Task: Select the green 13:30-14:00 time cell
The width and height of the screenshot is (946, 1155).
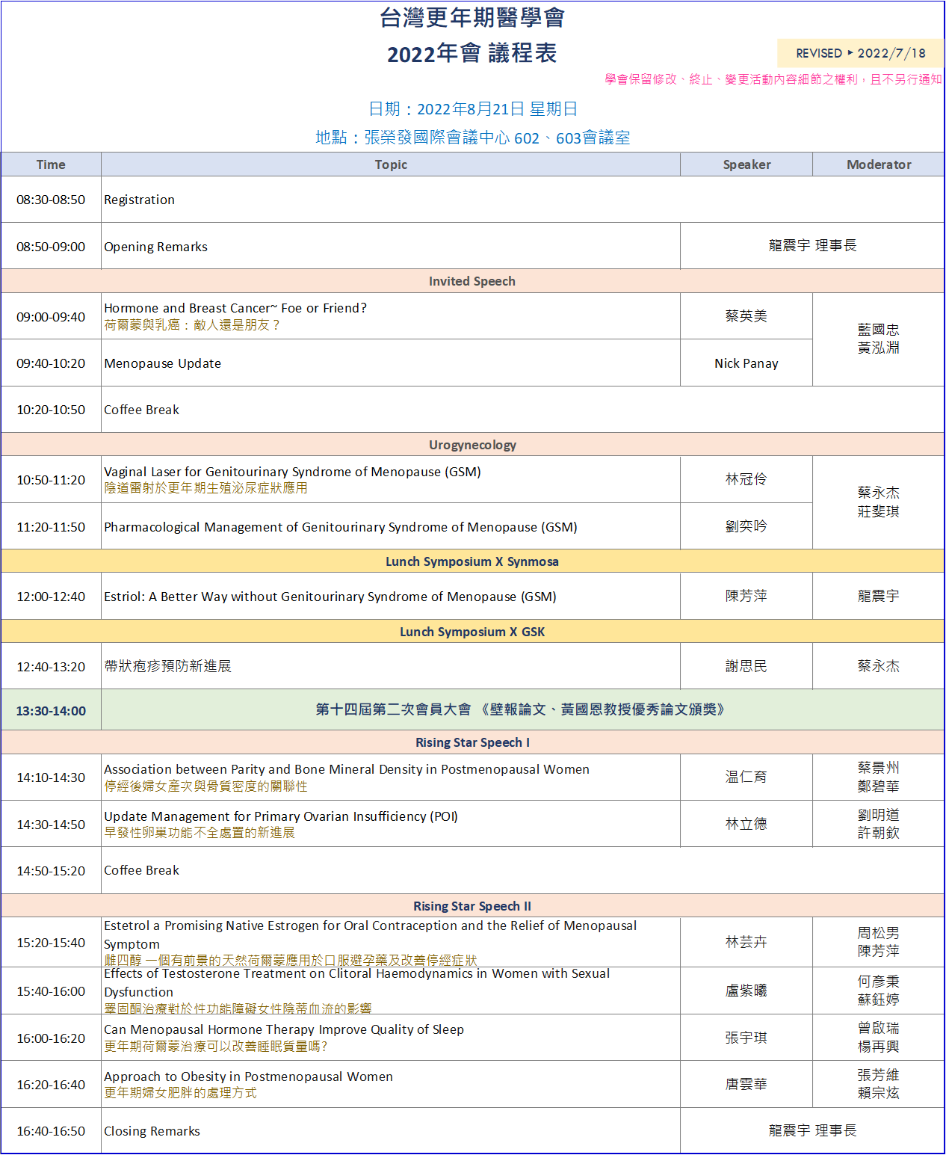Action: click(51, 710)
